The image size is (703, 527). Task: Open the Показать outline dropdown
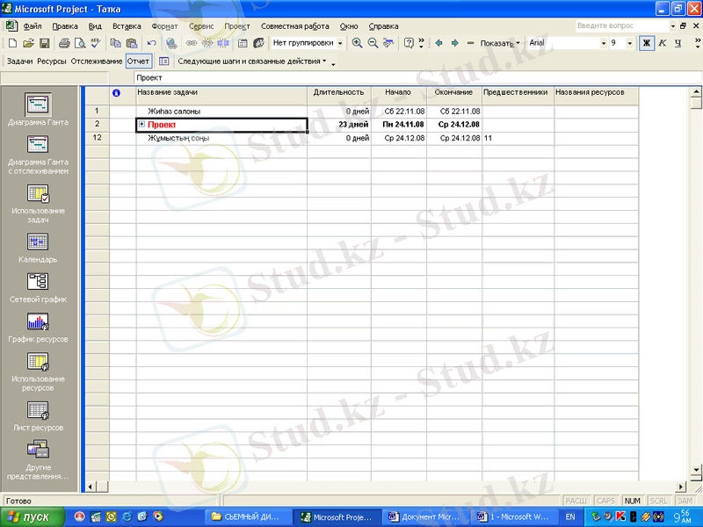coord(500,43)
